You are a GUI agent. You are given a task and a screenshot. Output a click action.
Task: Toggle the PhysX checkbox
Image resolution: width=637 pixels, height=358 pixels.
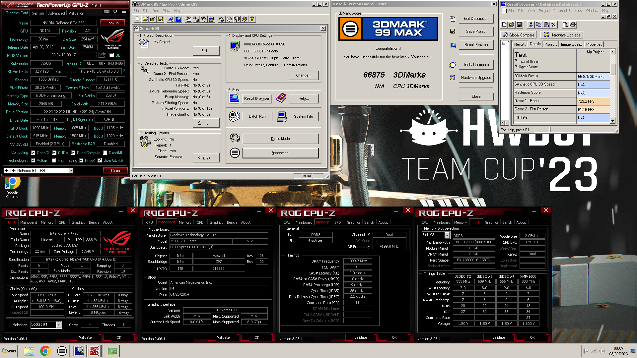coord(81,160)
